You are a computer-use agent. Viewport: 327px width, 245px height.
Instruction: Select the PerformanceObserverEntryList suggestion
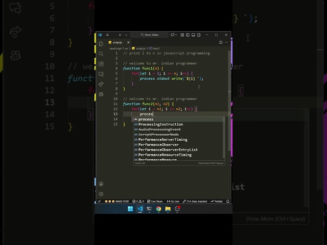178,150
